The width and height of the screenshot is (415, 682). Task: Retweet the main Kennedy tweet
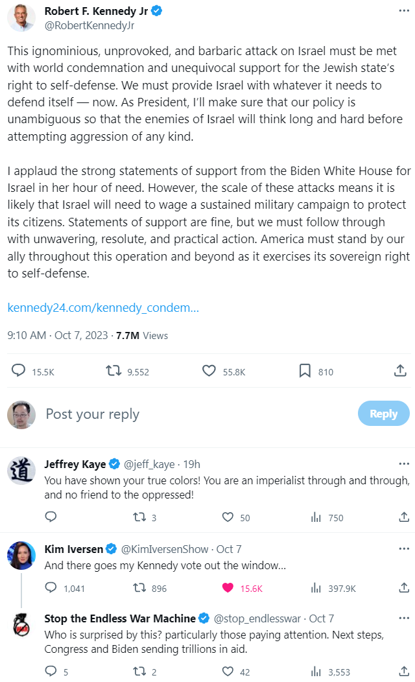pyautogui.click(x=113, y=371)
